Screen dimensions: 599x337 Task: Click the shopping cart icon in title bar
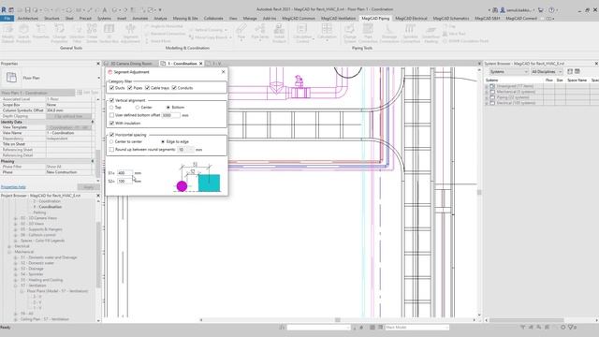click(x=541, y=10)
